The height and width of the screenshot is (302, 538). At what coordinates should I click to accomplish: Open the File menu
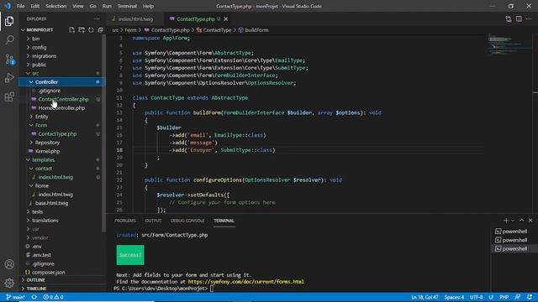[20, 6]
